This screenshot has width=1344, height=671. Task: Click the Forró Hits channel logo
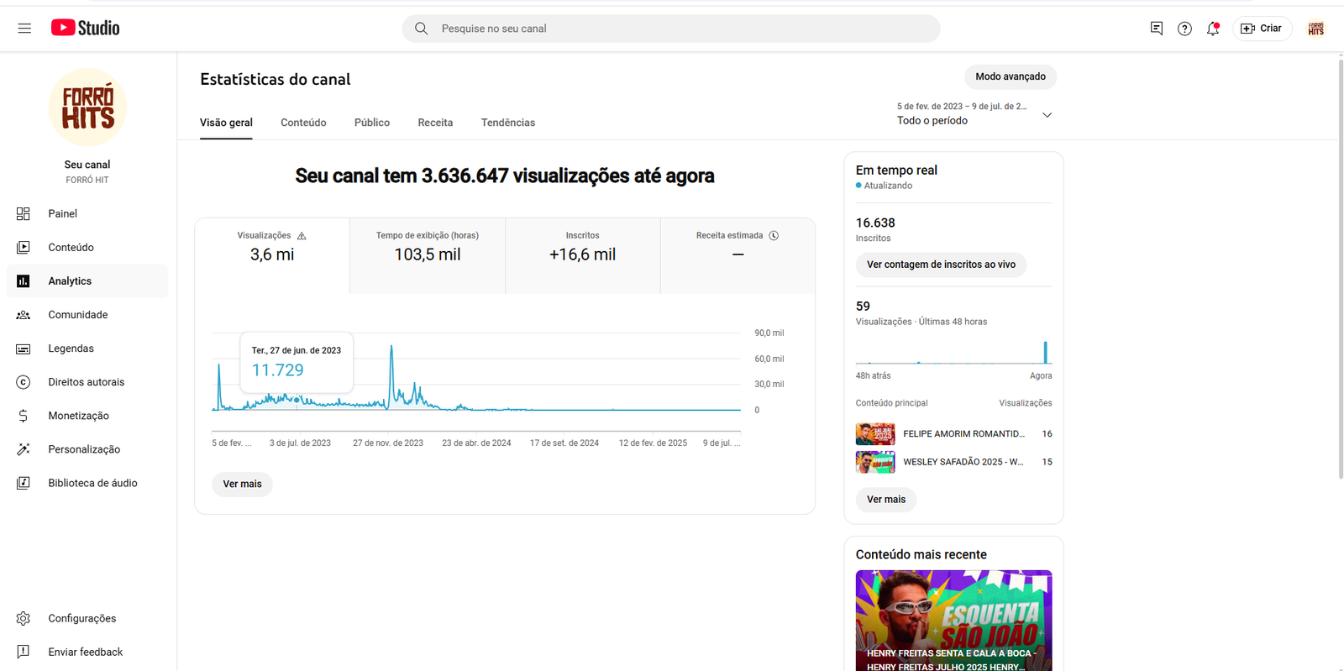87,107
